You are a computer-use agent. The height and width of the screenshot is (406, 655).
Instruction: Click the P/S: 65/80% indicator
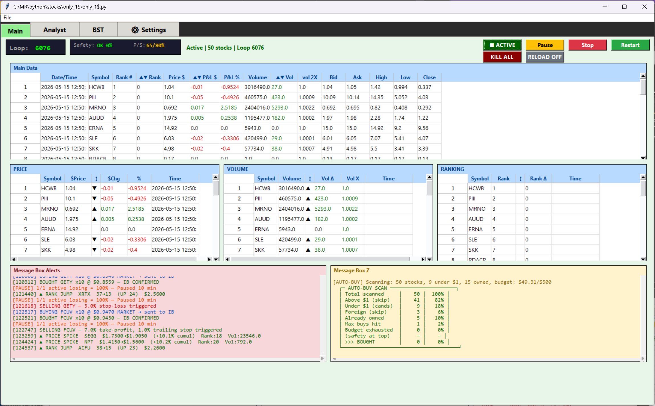149,45
